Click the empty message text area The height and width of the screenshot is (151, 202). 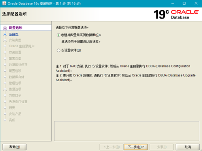126,131
